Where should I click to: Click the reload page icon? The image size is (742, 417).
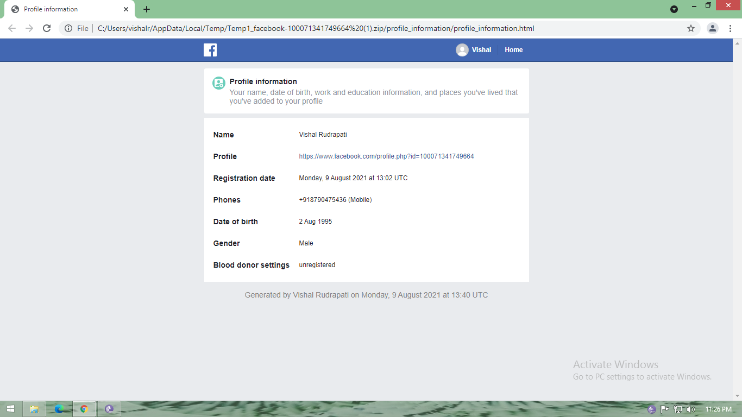pyautogui.click(x=46, y=28)
